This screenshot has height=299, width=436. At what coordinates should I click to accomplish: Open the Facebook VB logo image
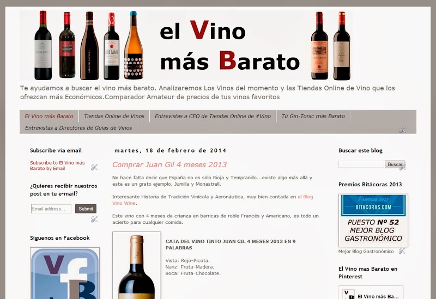(65, 273)
